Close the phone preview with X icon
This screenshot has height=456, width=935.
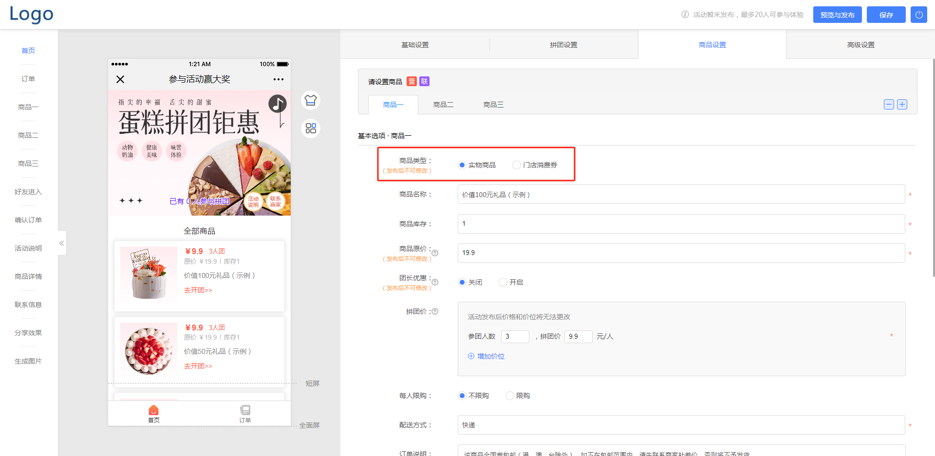[120, 79]
